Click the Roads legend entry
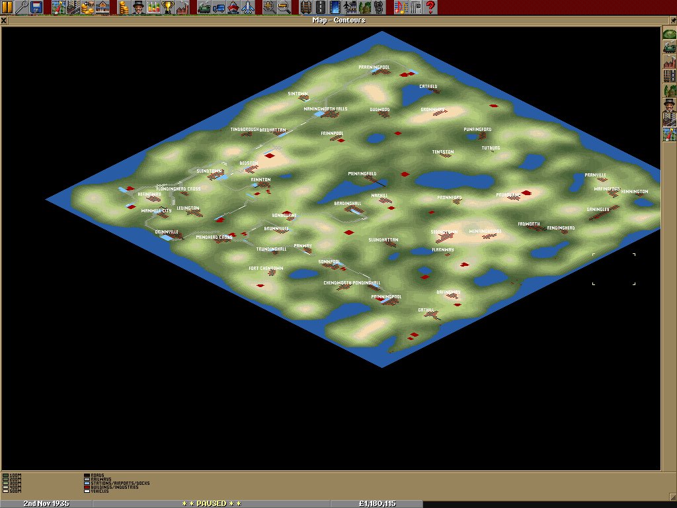The image size is (677, 508). click(94, 476)
